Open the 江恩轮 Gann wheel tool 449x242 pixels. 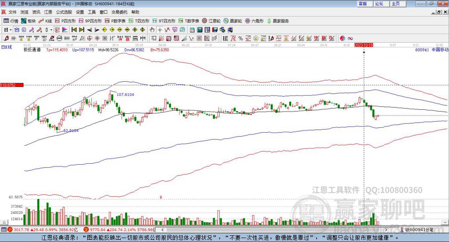tap(211, 21)
